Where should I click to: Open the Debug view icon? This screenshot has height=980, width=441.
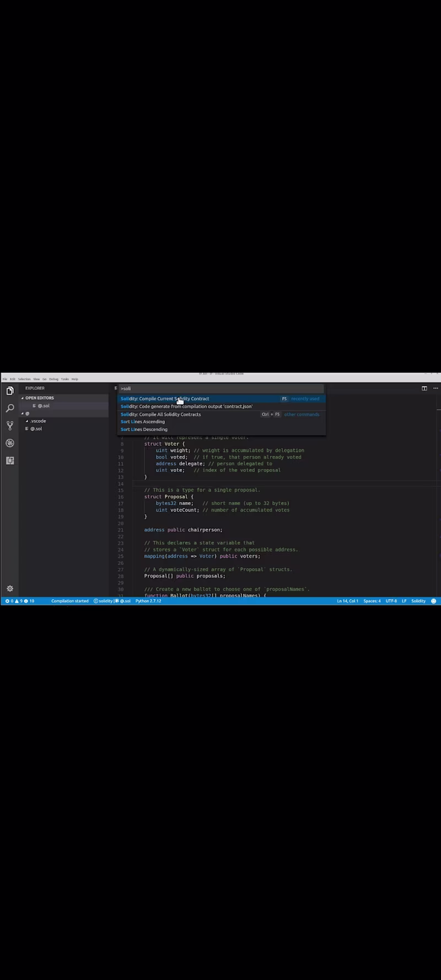[x=10, y=443]
